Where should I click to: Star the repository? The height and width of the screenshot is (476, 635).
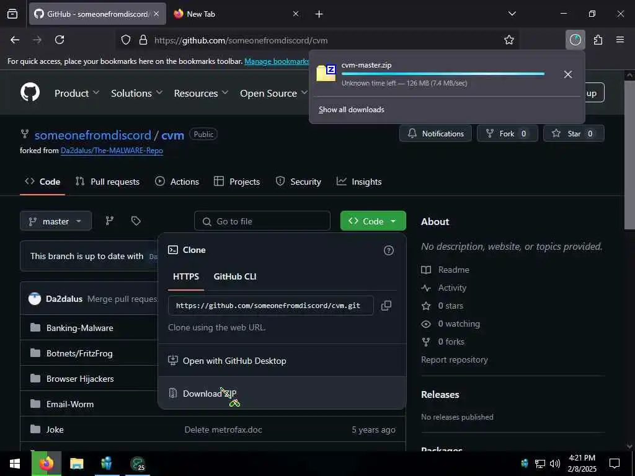coord(574,134)
